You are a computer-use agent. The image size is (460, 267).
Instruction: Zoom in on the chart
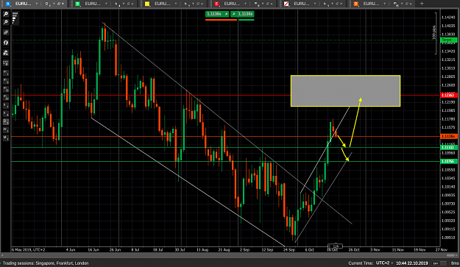[6, 14]
